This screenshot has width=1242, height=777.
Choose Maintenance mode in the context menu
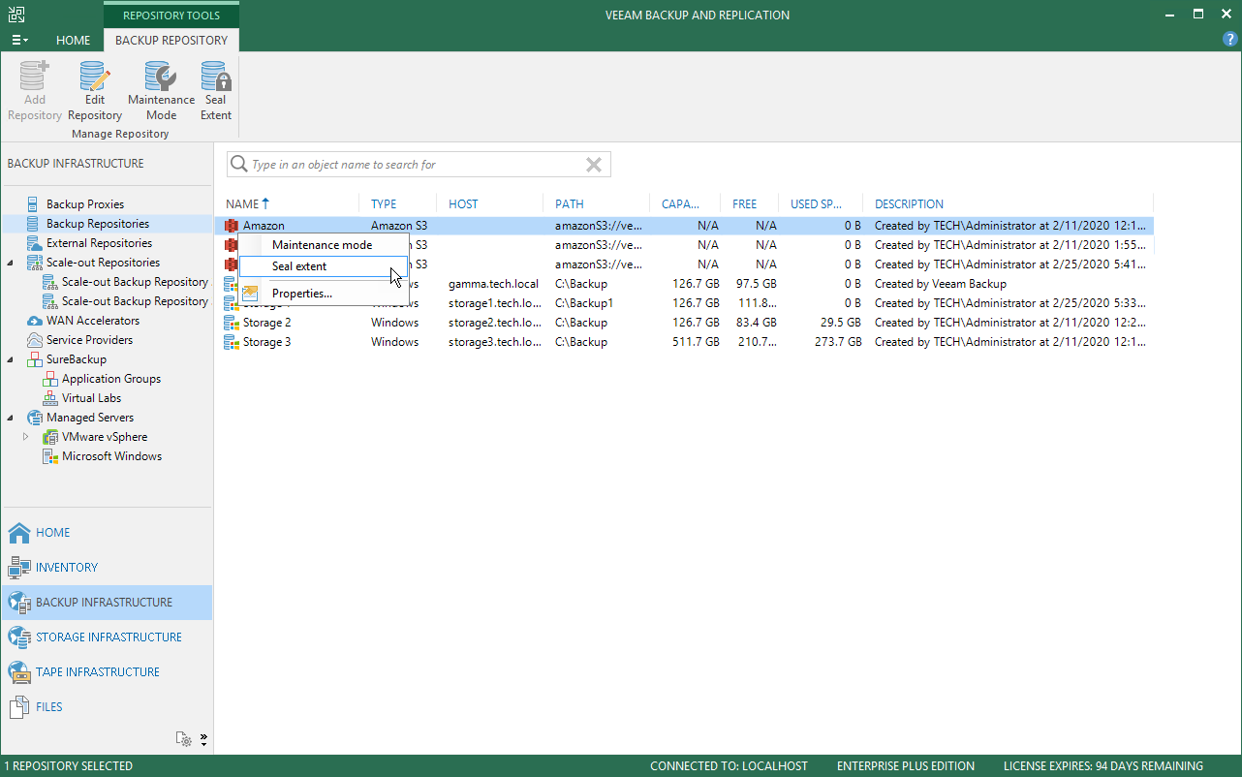click(324, 245)
